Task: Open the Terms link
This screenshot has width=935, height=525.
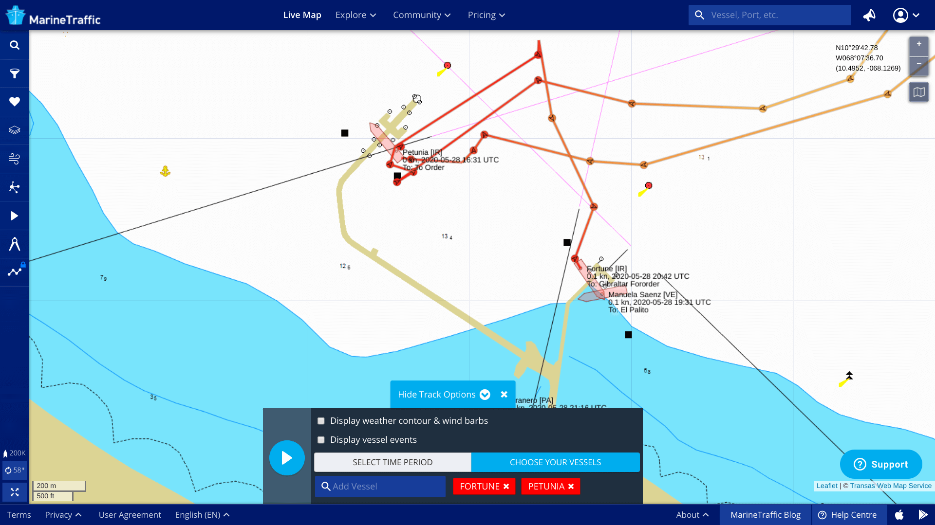Action: tap(19, 515)
